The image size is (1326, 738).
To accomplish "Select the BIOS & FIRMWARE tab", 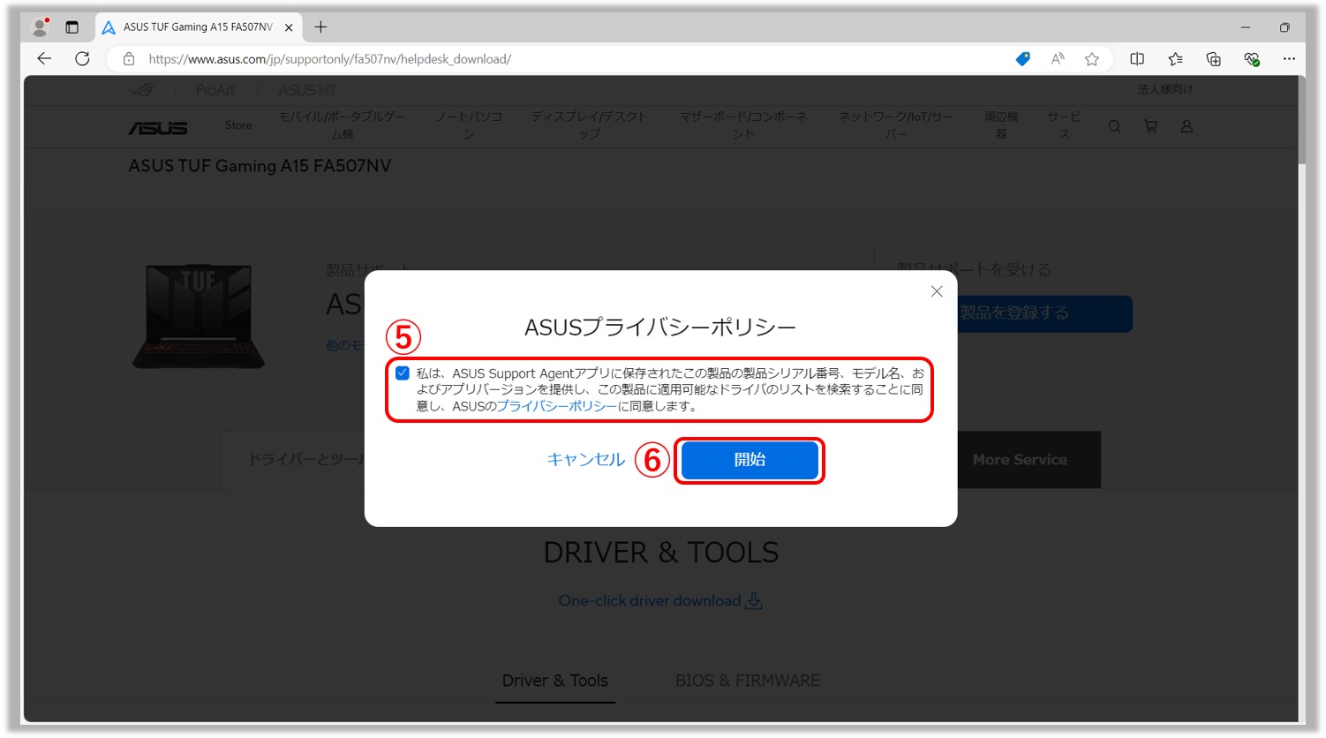I will coord(748,681).
